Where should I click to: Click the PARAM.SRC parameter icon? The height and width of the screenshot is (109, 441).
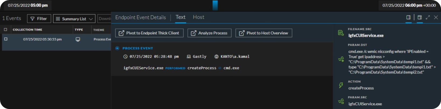click(341, 101)
